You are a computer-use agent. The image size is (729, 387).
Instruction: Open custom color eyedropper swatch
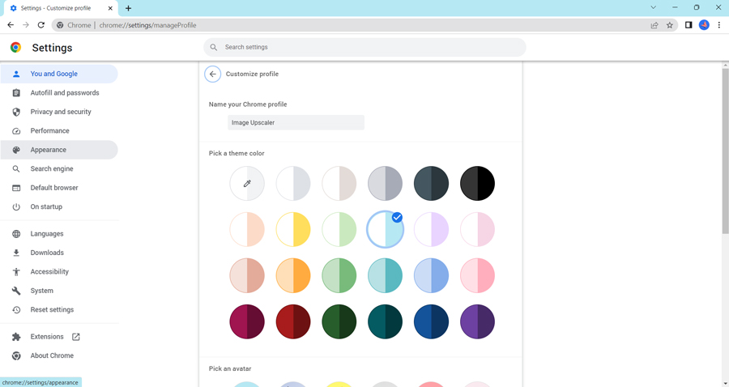[247, 184]
